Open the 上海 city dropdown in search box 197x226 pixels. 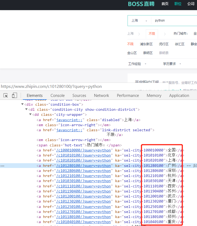pyautogui.click(x=139, y=20)
